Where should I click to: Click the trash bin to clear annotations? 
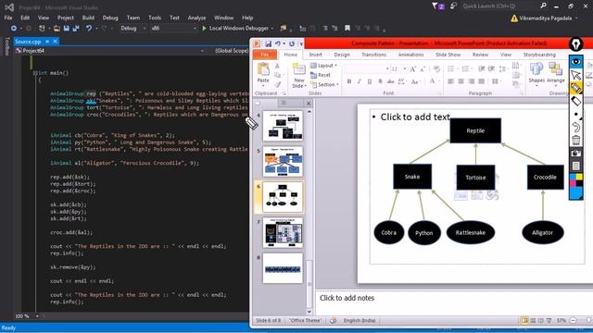coord(575,140)
